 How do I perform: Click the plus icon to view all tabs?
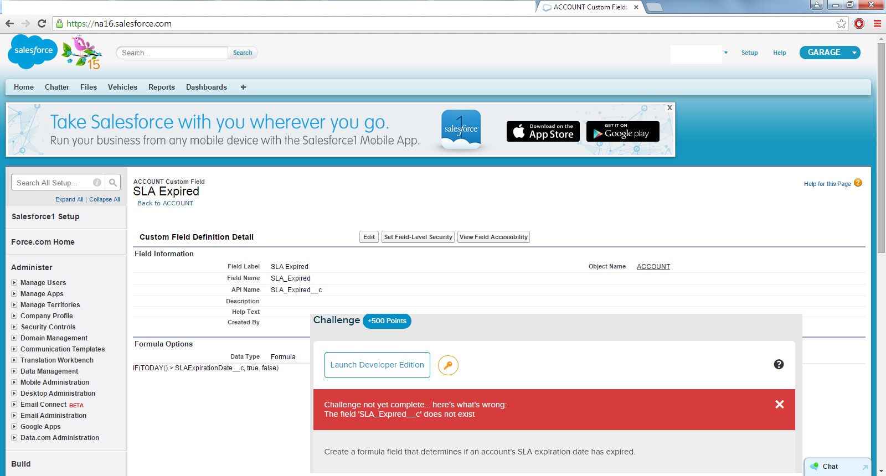click(243, 87)
